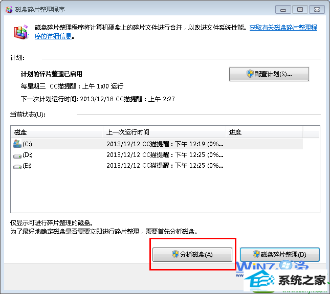The width and height of the screenshot is (330, 294).
Task: Click the 每星期三 schedule line
Action: click(x=72, y=86)
